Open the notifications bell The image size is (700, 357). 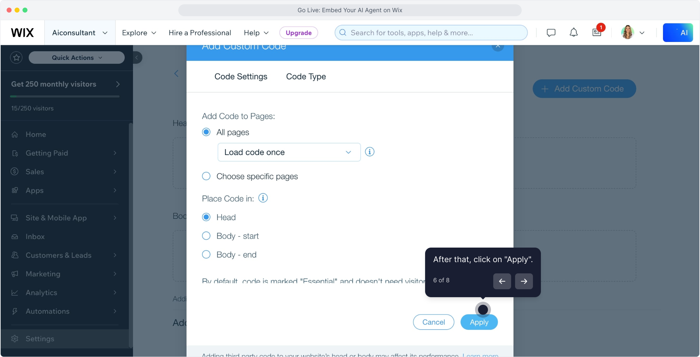click(574, 33)
